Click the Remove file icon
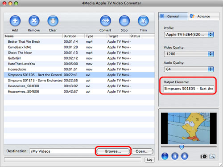The image size is (223, 167). (34, 21)
